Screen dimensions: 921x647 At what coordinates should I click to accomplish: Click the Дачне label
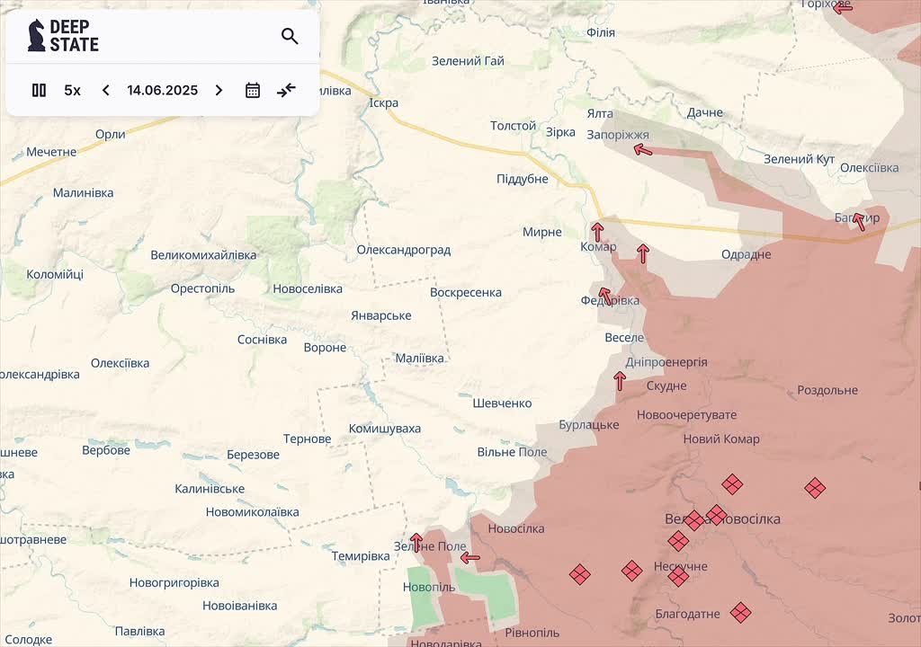(x=705, y=112)
